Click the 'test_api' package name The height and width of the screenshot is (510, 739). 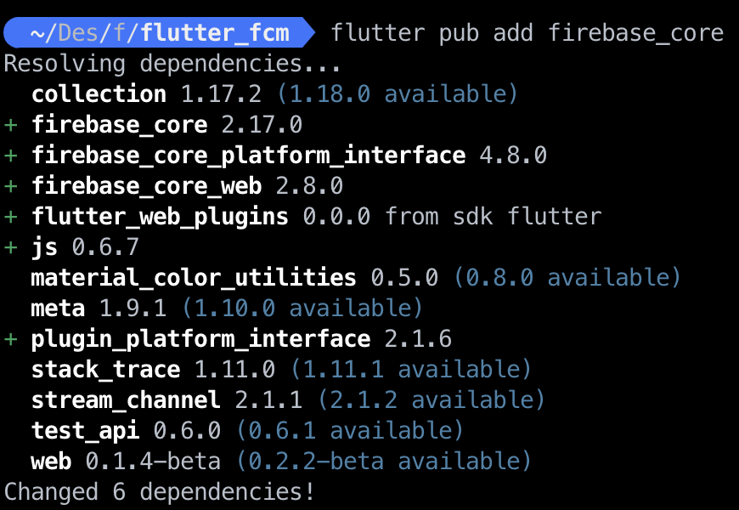point(85,431)
